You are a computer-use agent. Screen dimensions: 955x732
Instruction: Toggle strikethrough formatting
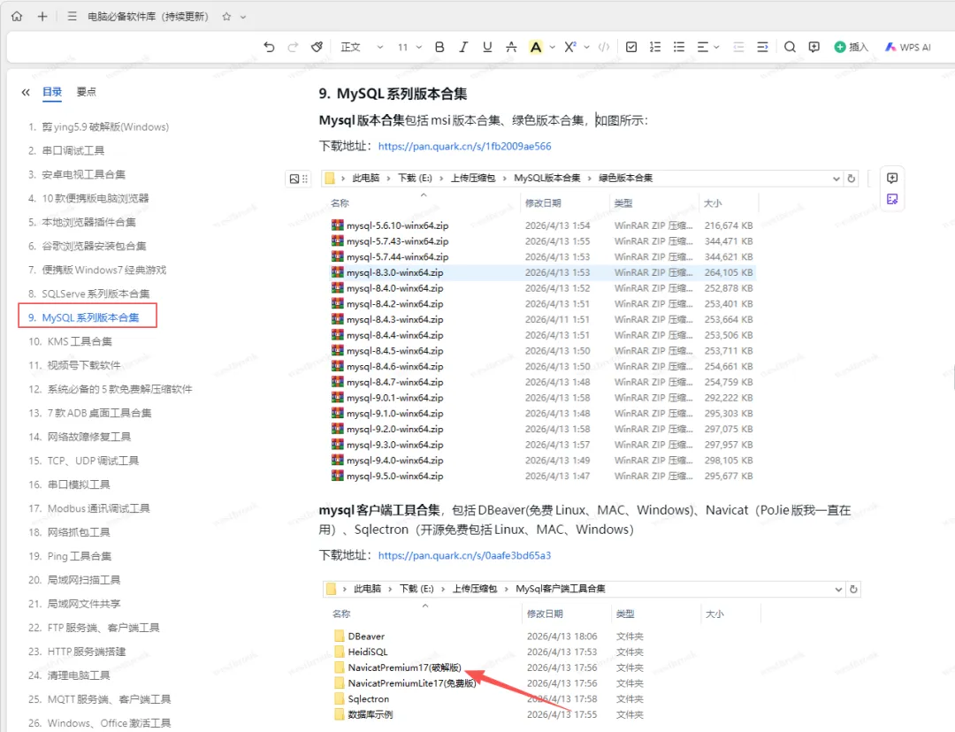click(x=511, y=47)
